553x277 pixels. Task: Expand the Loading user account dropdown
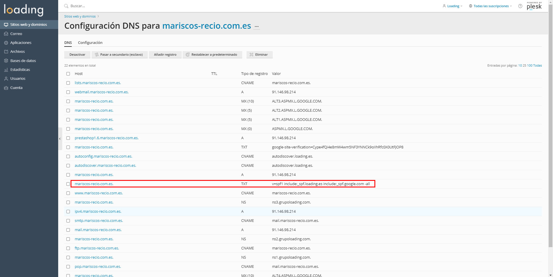coord(452,6)
